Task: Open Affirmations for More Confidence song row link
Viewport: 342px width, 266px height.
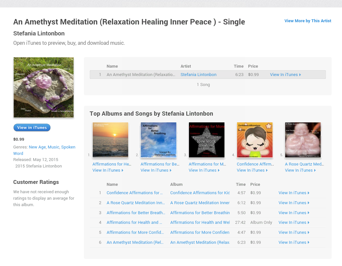Action: [135, 233]
